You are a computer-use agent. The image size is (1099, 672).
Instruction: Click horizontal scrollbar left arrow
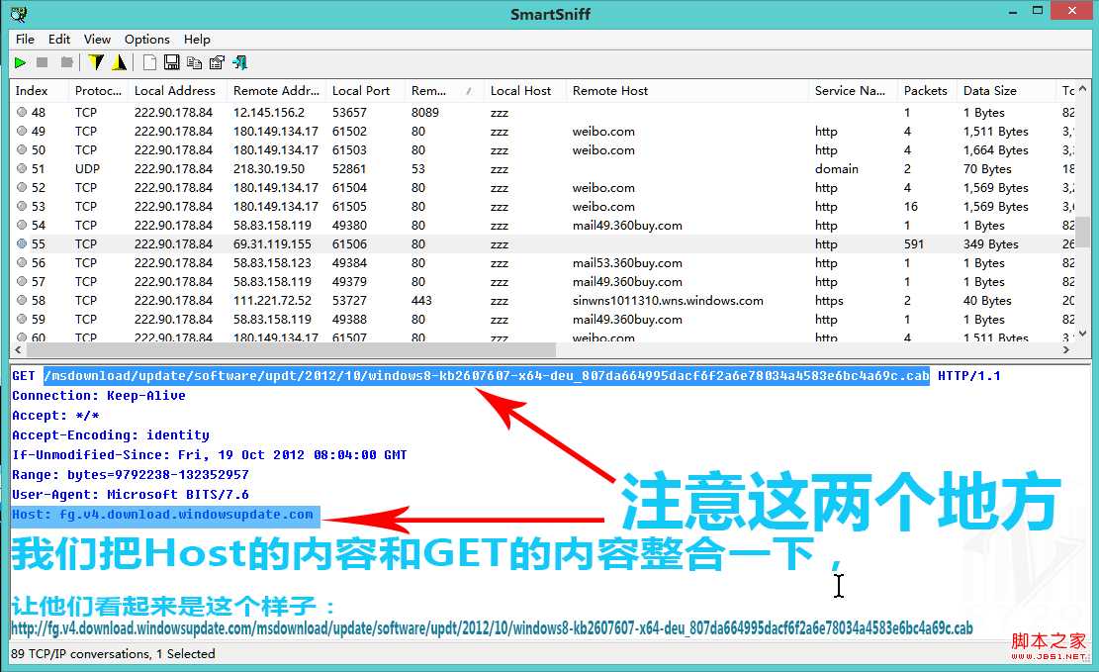17,349
